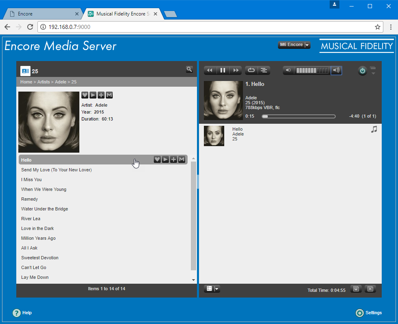Lower the volume with speaker-down icon

289,70
